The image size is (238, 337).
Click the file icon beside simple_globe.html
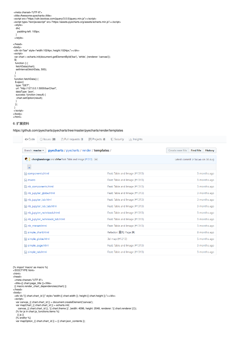25,239
